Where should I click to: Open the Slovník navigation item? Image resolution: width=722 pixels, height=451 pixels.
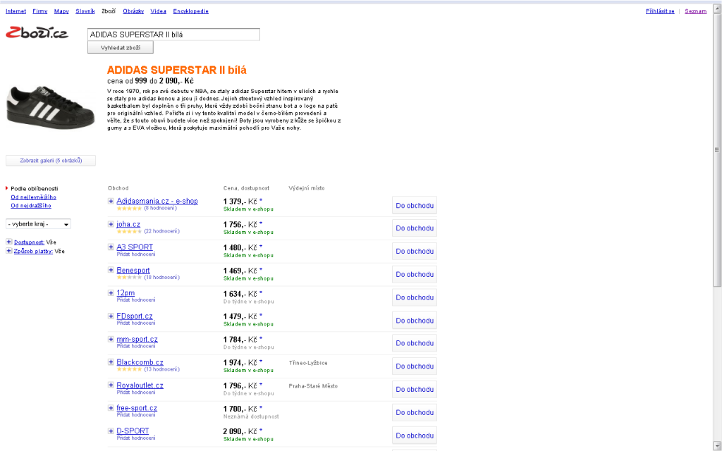point(85,11)
